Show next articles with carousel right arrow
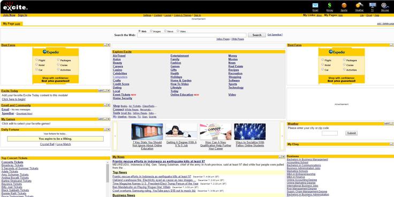This screenshot has height=197, width=394. pos(282,136)
